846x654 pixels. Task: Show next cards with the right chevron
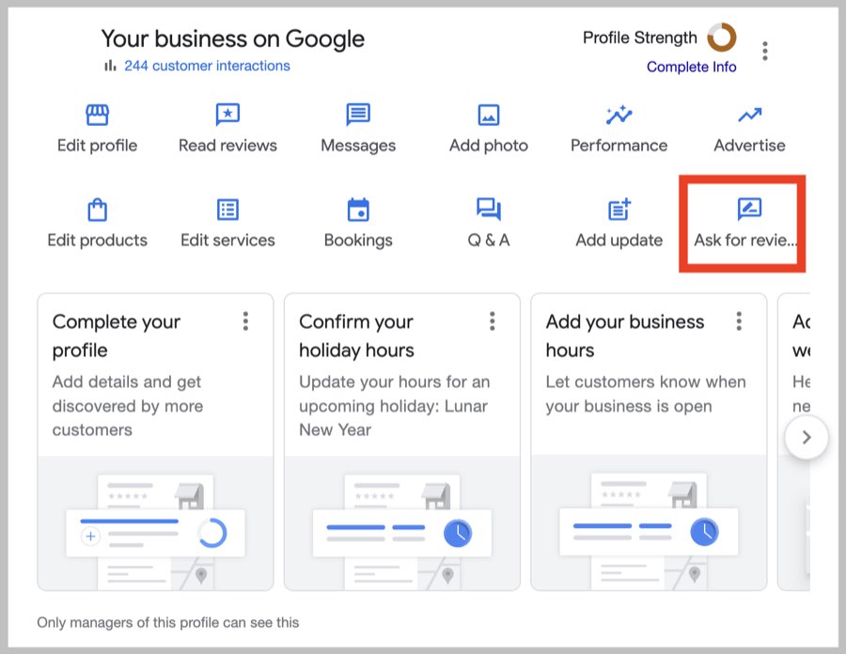click(x=807, y=437)
